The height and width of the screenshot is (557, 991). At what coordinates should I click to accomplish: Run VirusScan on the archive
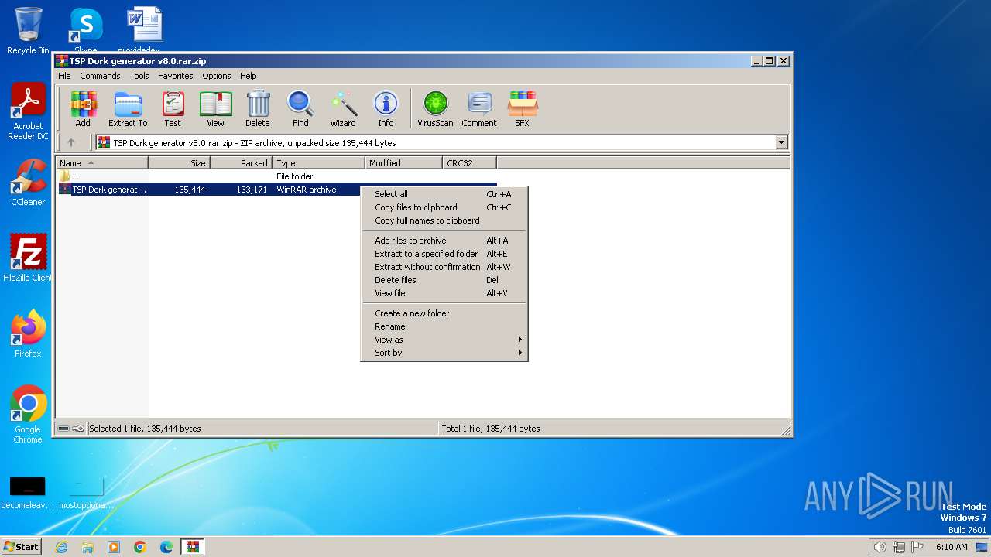click(435, 108)
